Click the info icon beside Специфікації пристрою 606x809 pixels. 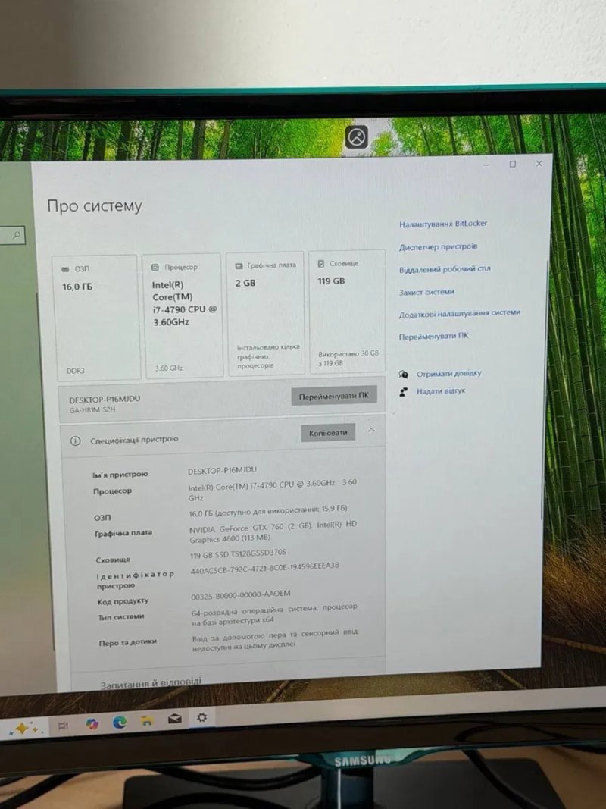75,441
